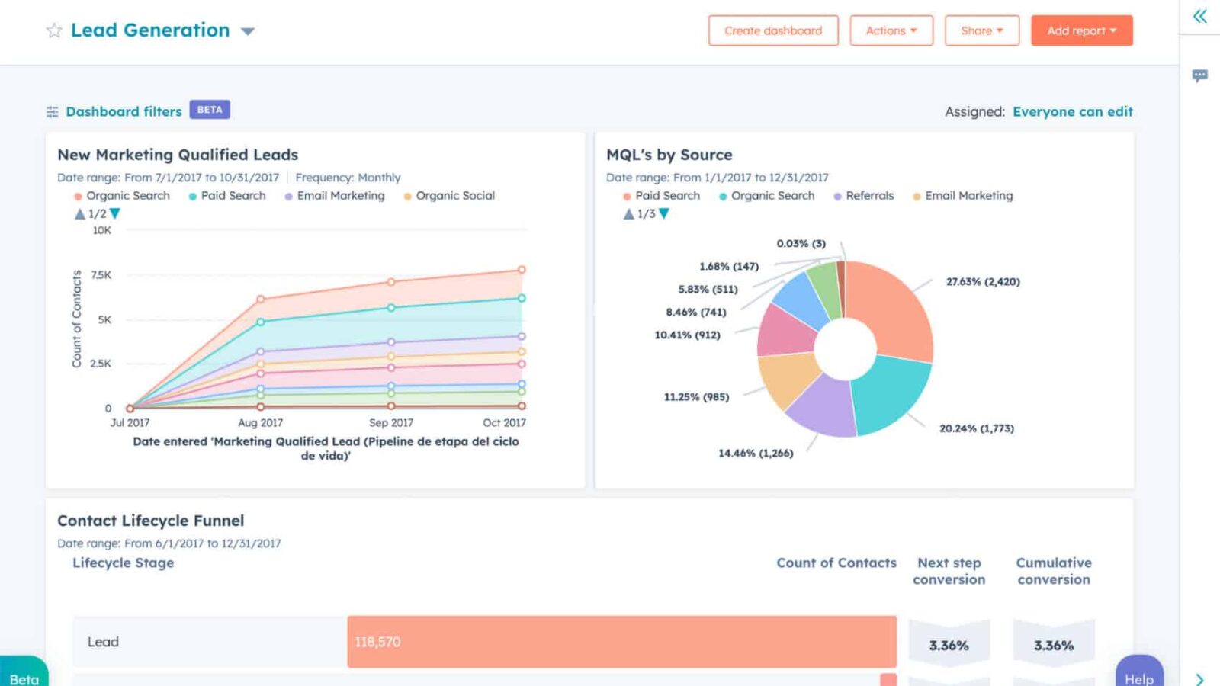Click Paid Search Aug 2017 data point
The width and height of the screenshot is (1220, 686).
pyautogui.click(x=261, y=322)
